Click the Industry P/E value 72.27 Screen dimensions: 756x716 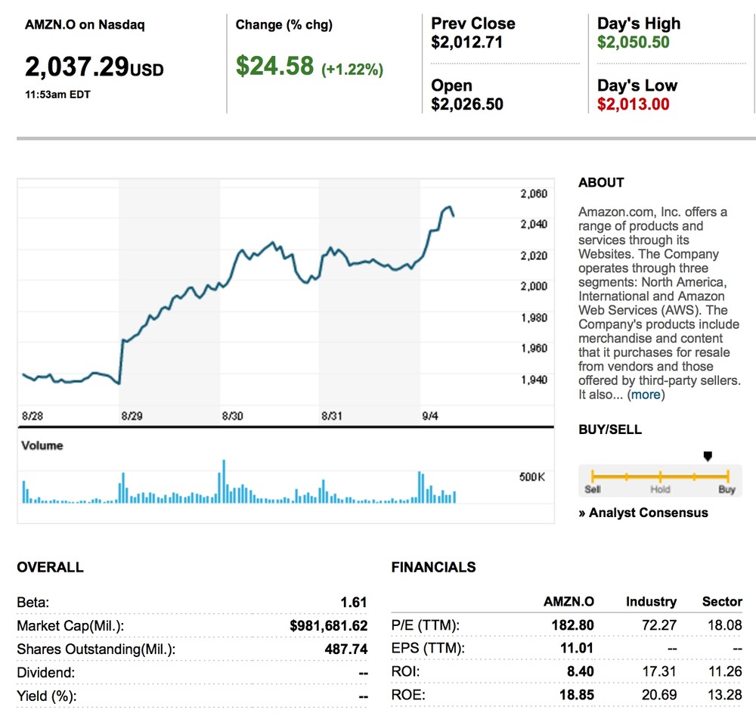659,625
